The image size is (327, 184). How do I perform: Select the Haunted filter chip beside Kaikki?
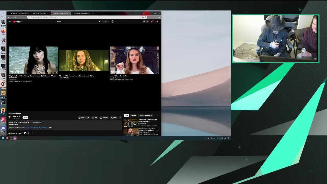pos(133,116)
